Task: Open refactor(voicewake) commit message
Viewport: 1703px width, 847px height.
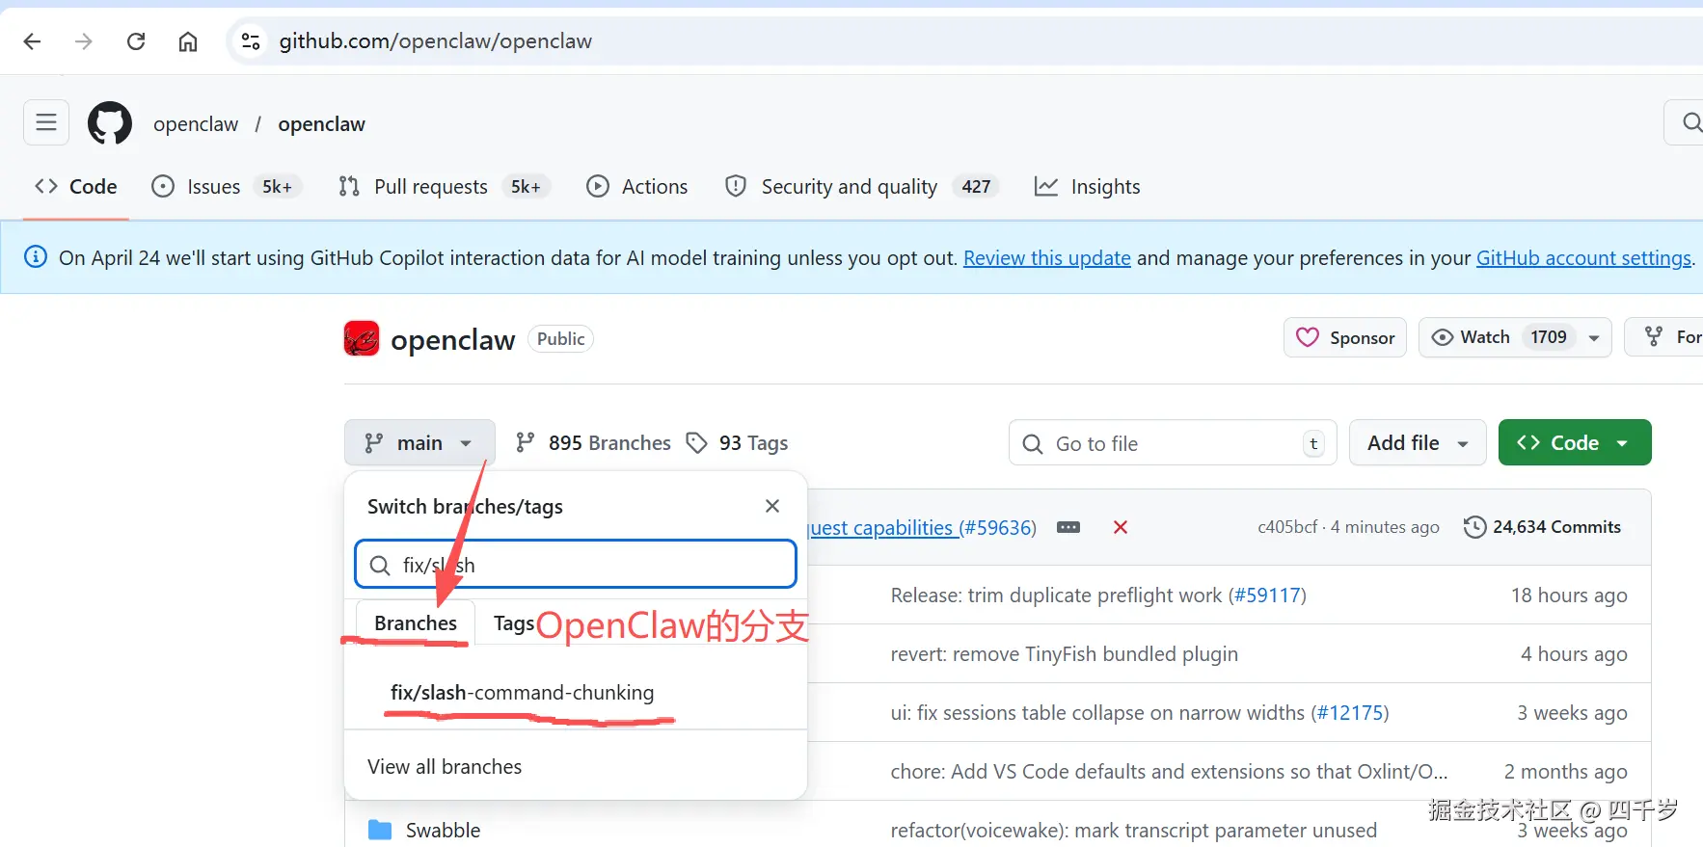Action: pos(1133,831)
